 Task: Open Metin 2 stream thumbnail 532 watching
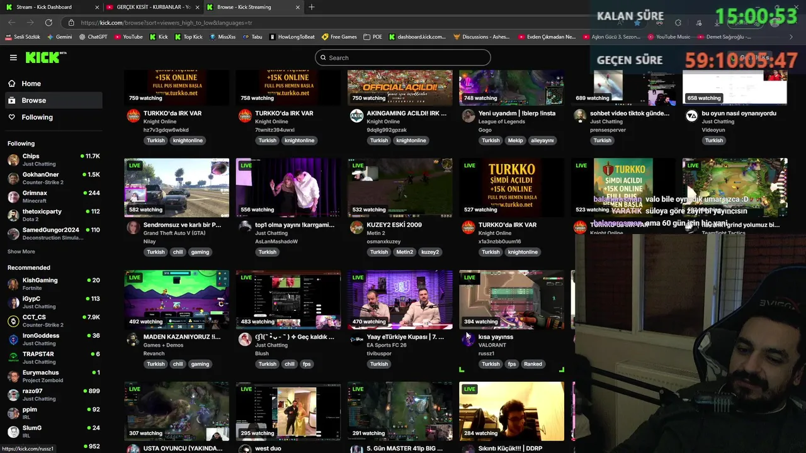(400, 187)
